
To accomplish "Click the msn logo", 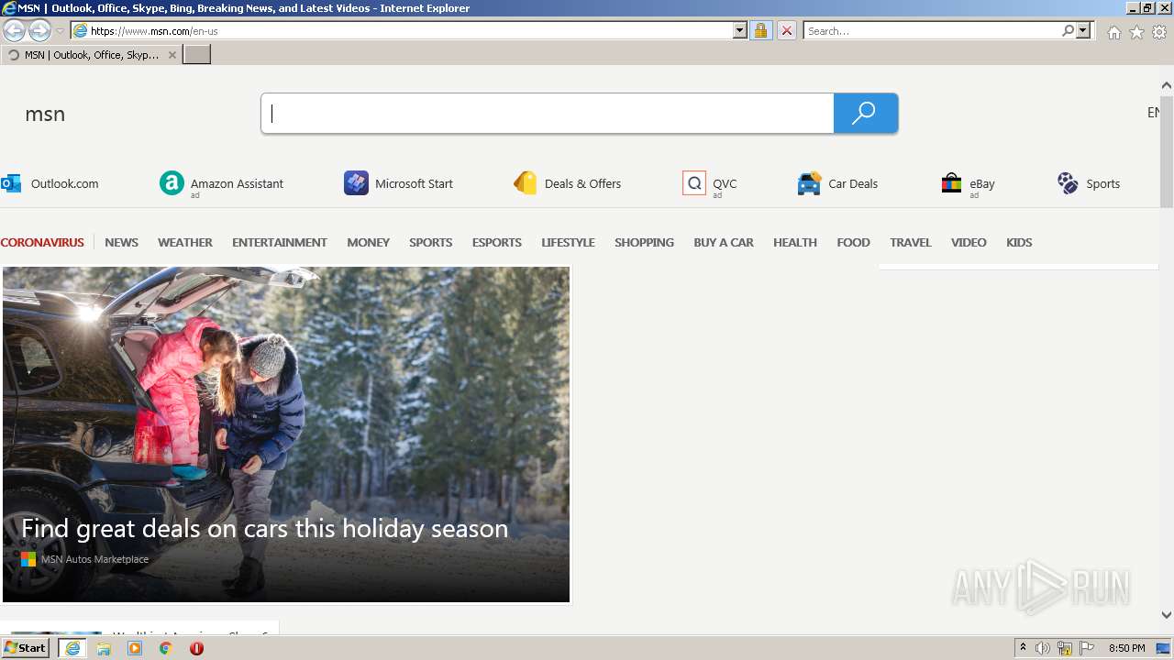I will coord(45,114).
